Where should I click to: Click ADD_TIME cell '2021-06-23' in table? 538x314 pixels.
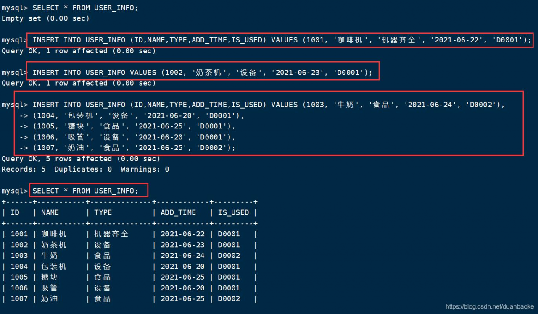pos(182,245)
